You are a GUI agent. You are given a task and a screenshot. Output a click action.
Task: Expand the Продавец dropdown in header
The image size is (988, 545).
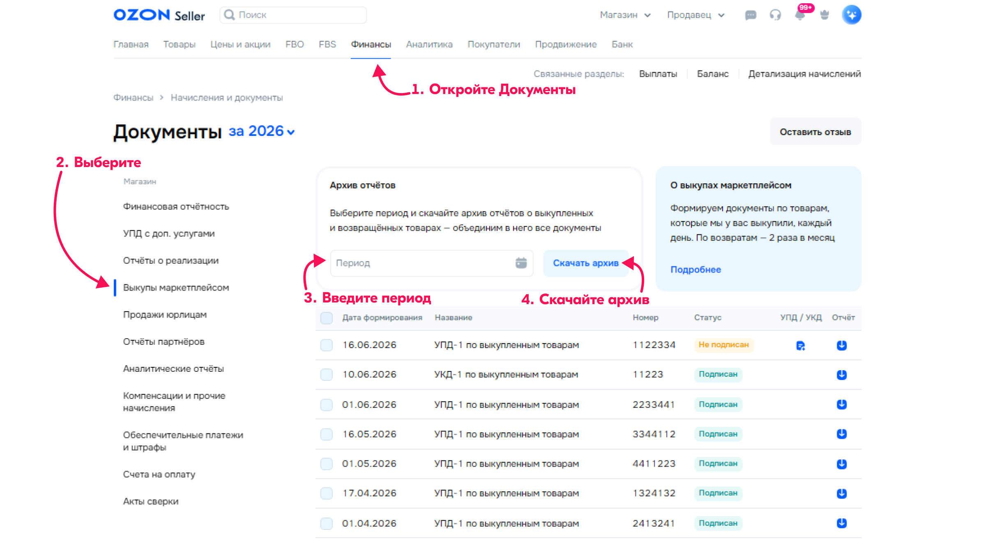[x=696, y=15]
